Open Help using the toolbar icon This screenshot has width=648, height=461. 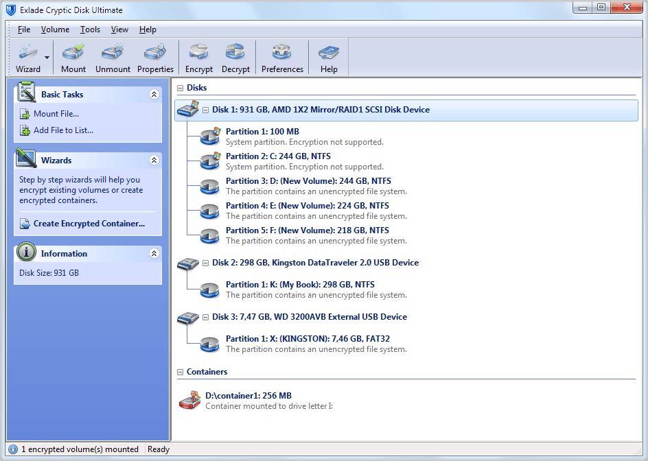[x=328, y=57]
